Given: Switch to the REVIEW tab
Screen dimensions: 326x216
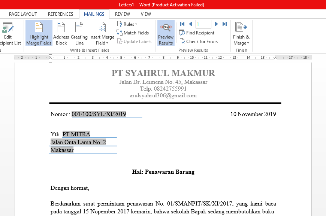Looking at the screenshot, I should coord(122,14).
